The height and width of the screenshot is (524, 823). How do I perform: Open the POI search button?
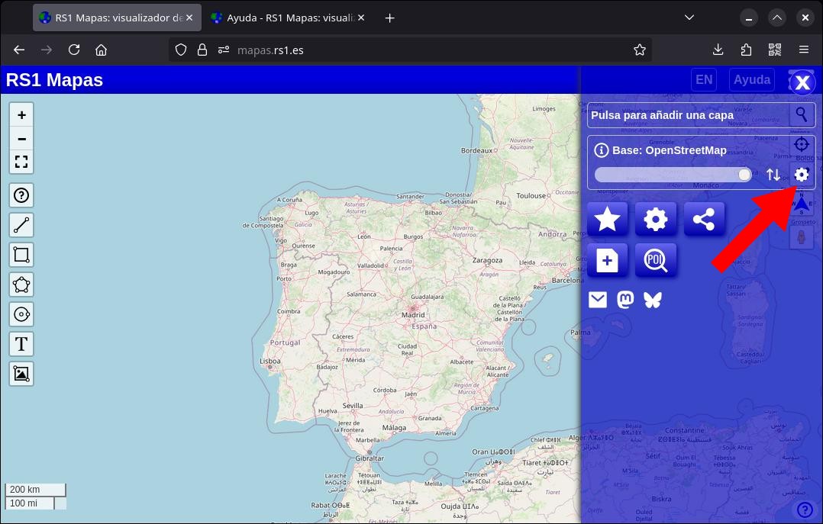(656, 260)
